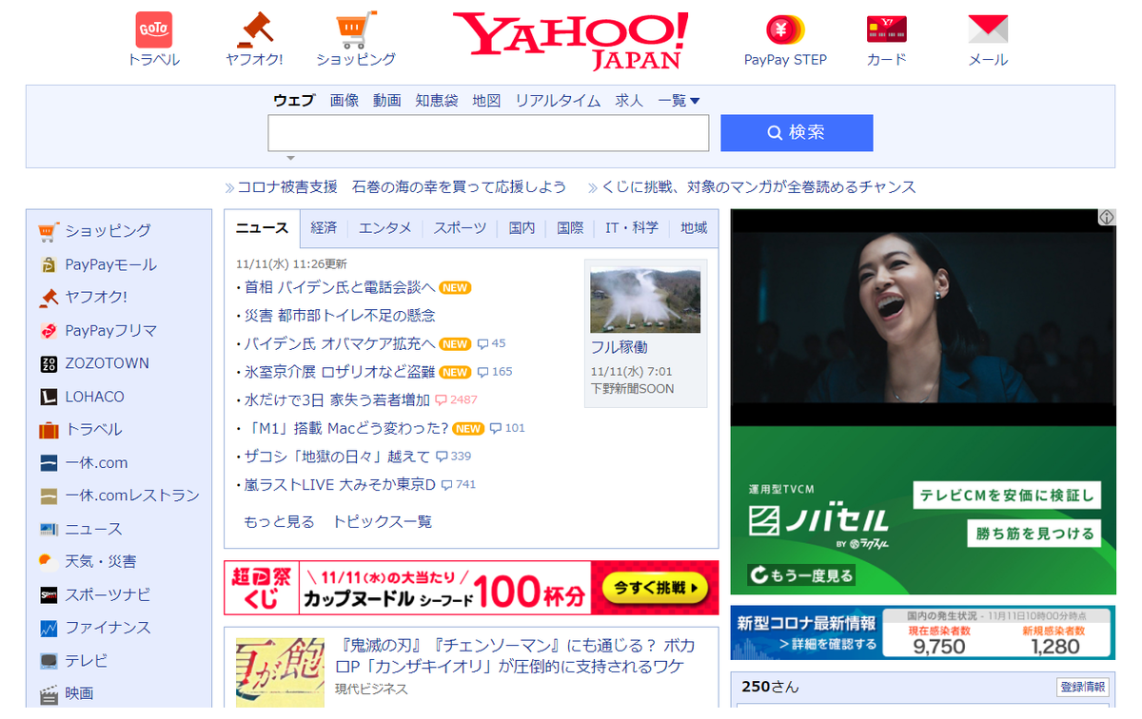Expand the 一覧 search category dropdown
The width and height of the screenshot is (1142, 719).
[679, 100]
